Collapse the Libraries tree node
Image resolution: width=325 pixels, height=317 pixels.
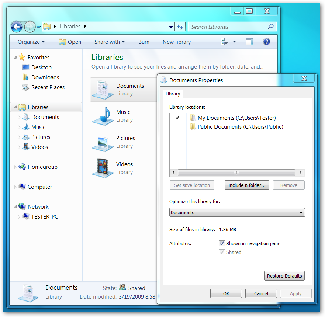(x=15, y=107)
